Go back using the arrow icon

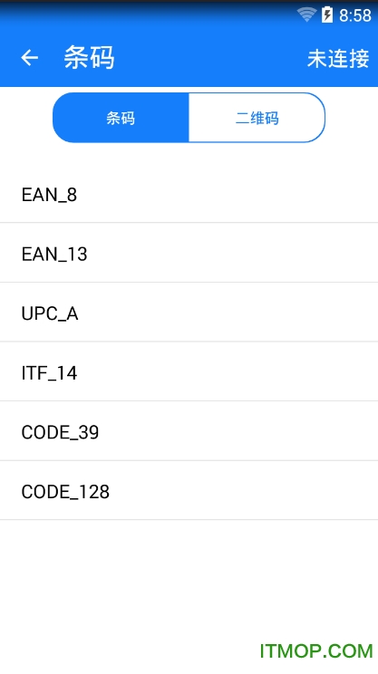point(29,58)
